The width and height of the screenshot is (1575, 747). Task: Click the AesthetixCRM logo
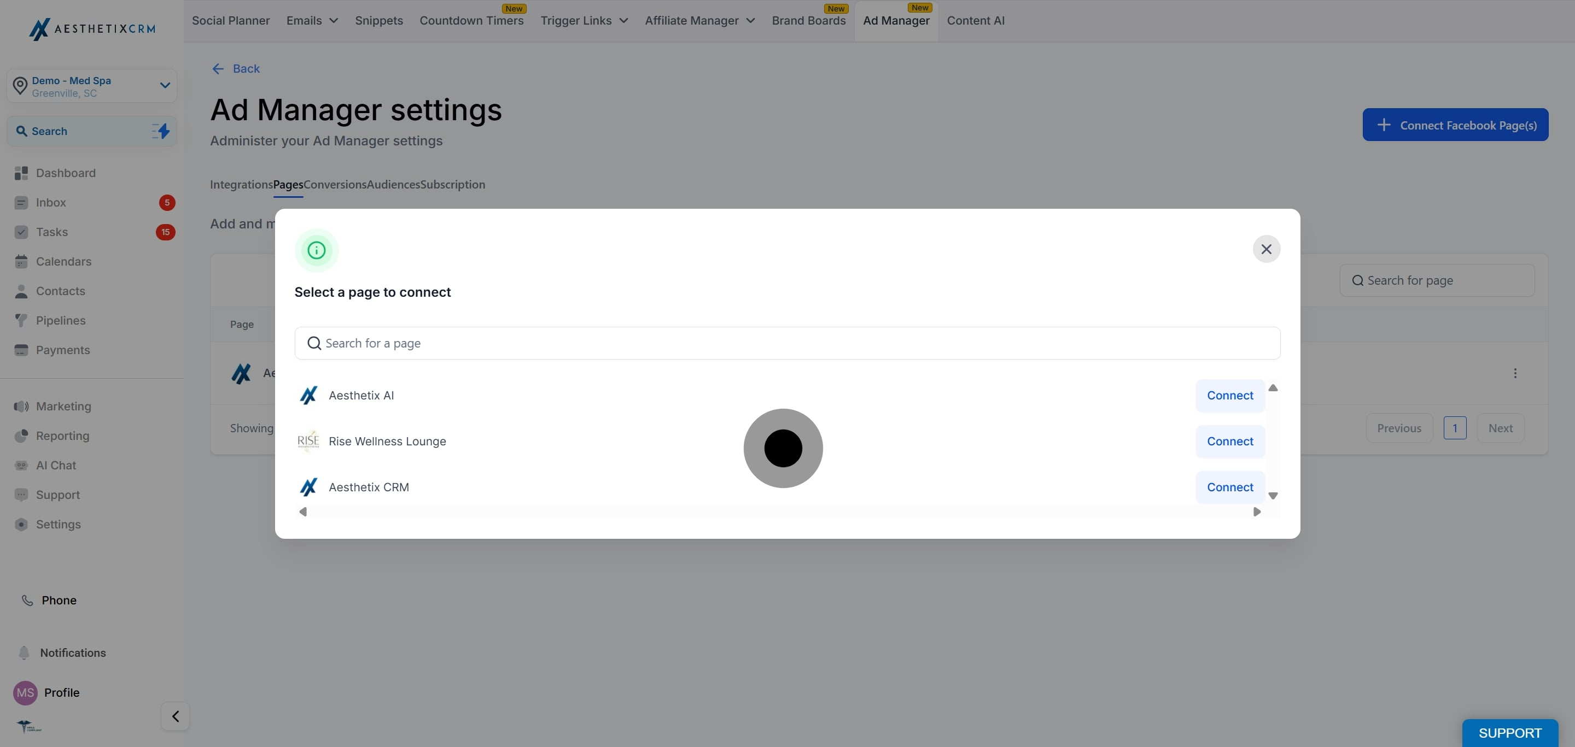[92, 29]
